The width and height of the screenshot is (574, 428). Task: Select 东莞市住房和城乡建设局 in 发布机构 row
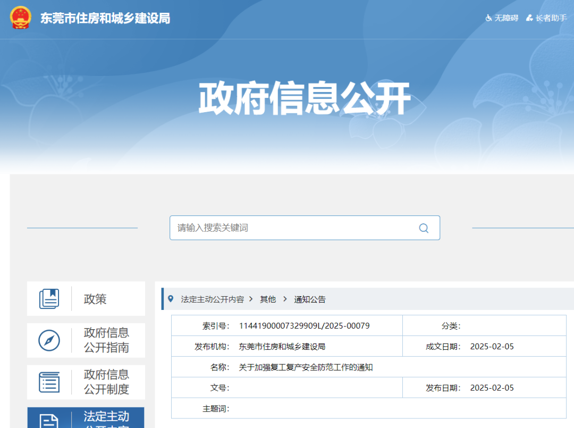click(x=282, y=347)
